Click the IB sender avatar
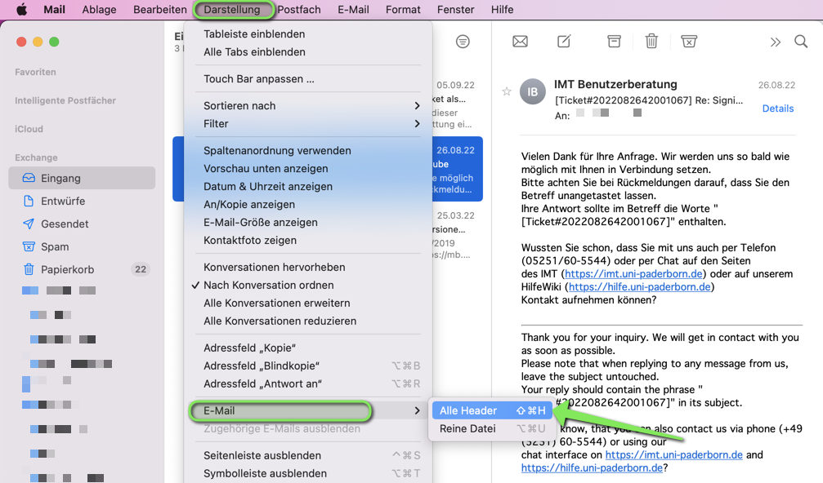 (x=533, y=91)
